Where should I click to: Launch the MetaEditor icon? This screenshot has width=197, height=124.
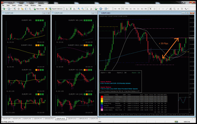[46, 9]
